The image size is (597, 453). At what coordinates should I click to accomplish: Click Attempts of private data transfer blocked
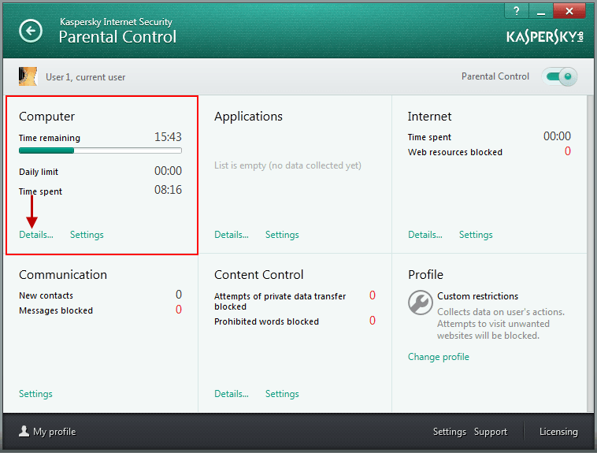[x=280, y=302]
